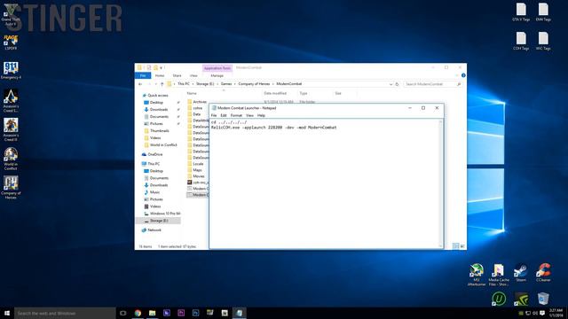Select Media Cache Files shortcut icon
Viewport: 568px width, 319px height.
tap(499, 275)
